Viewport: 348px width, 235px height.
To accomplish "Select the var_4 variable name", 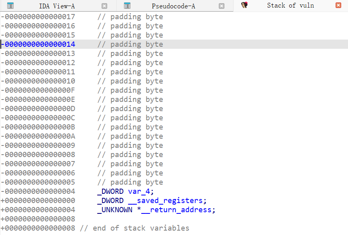I will click(x=139, y=191).
